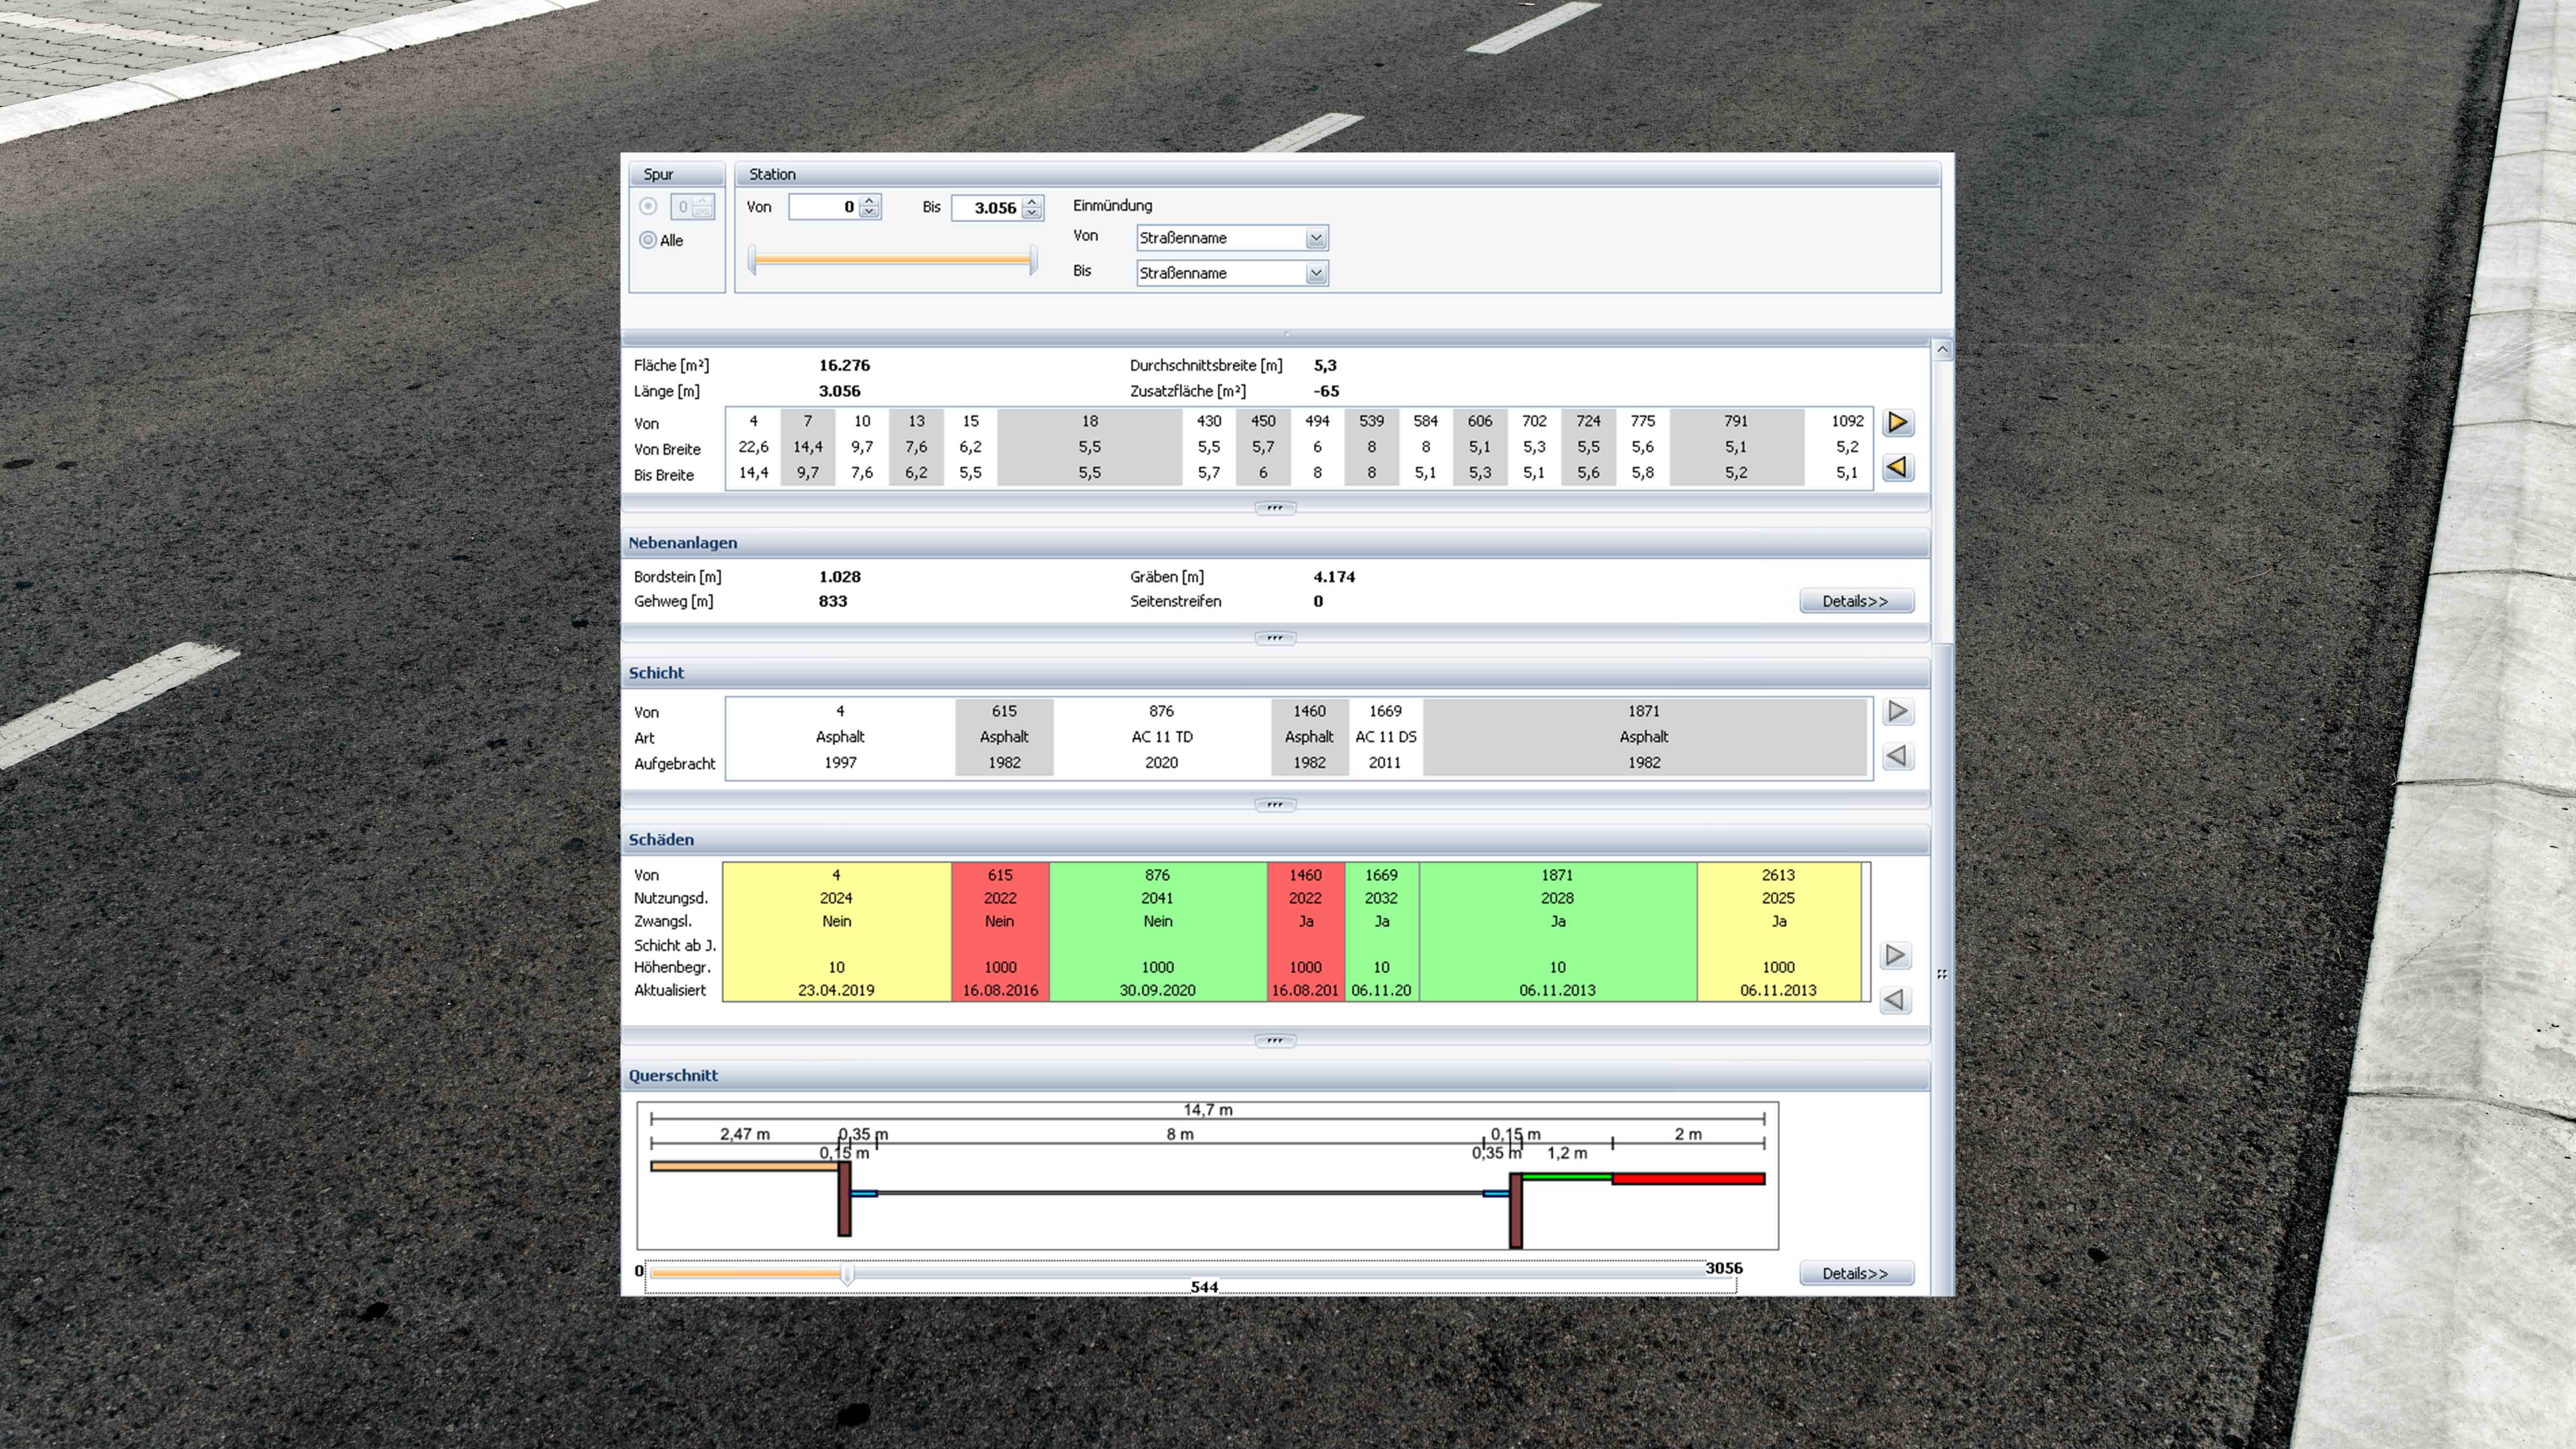Open the Einmündung Von Straßenname dropdown
The image size is (2576, 1449).
coord(1316,238)
